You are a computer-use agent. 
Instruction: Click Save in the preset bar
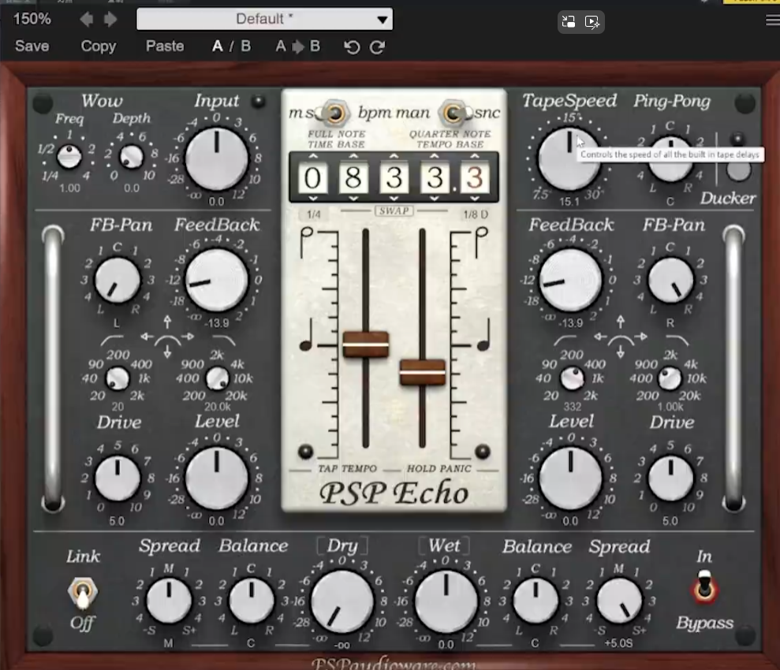32,47
